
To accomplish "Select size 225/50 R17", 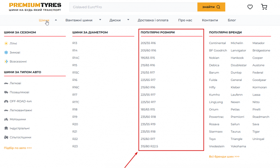I will 148,102.
